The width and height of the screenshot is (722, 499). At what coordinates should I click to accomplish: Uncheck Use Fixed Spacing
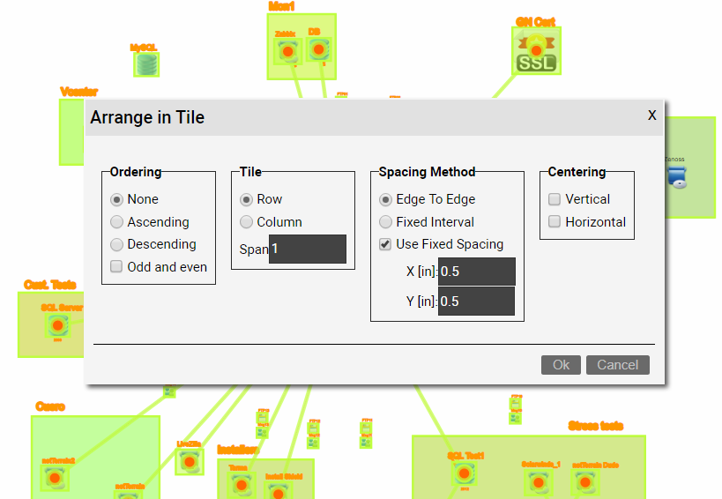pos(385,244)
